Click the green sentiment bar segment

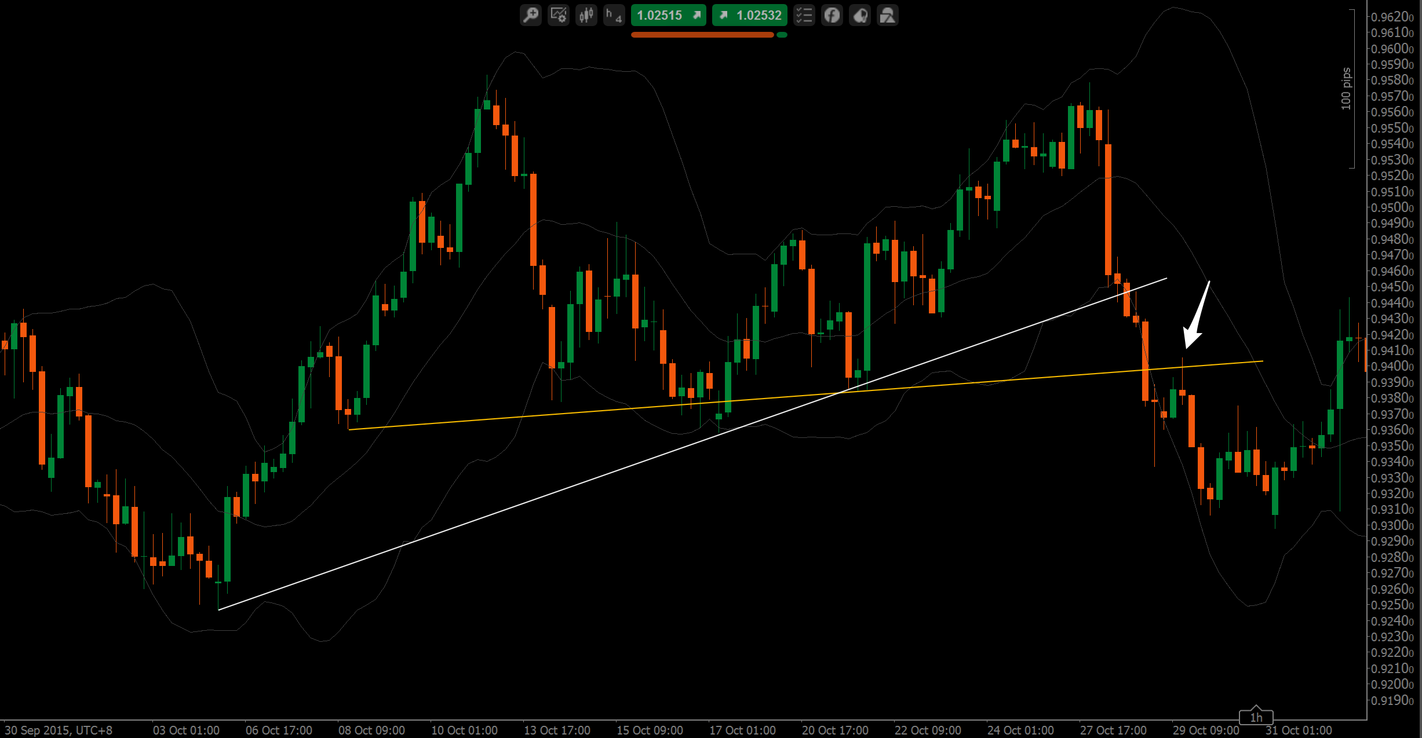[x=782, y=35]
